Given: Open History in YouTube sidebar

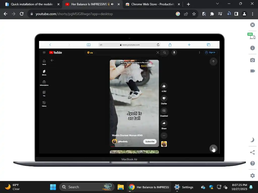Looking at the screenshot, I should coord(44,104).
